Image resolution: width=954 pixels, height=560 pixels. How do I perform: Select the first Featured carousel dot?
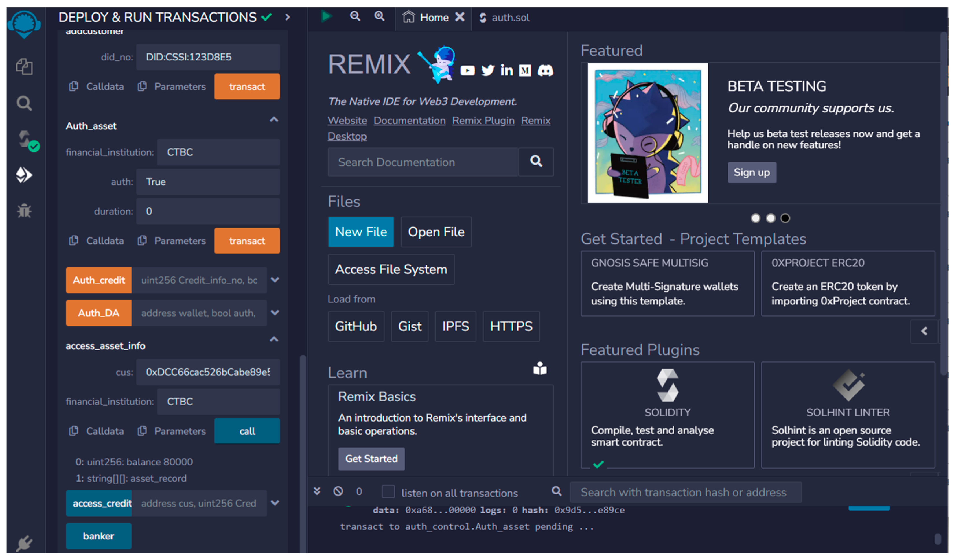[x=755, y=218]
